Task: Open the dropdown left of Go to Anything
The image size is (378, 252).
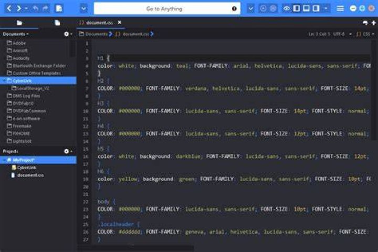Action: 83,9
